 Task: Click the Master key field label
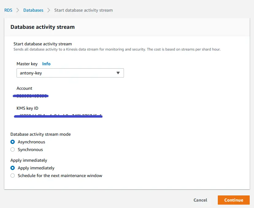click(27, 64)
